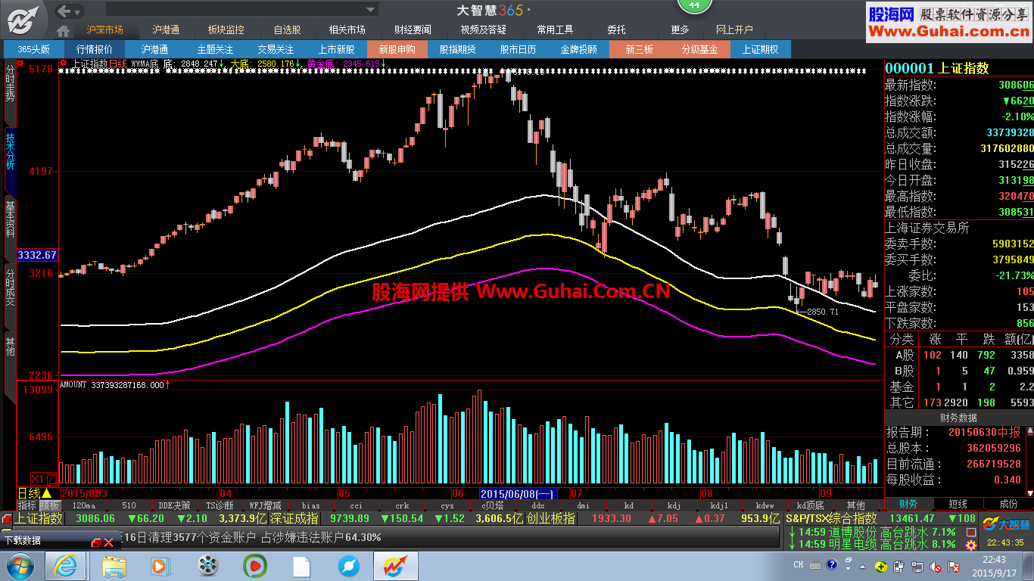1034x581 pixels.
Task: Click the green 44 badge
Action: 694,6
